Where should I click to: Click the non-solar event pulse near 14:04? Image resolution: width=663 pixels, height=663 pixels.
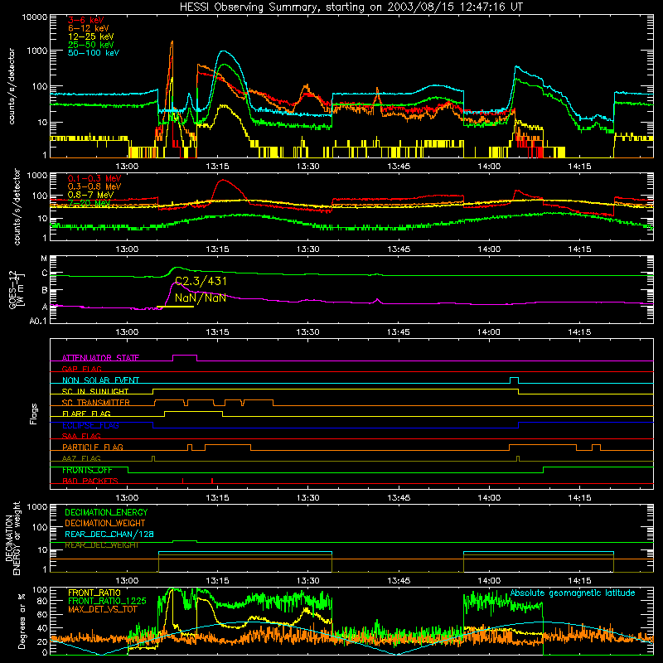click(514, 380)
